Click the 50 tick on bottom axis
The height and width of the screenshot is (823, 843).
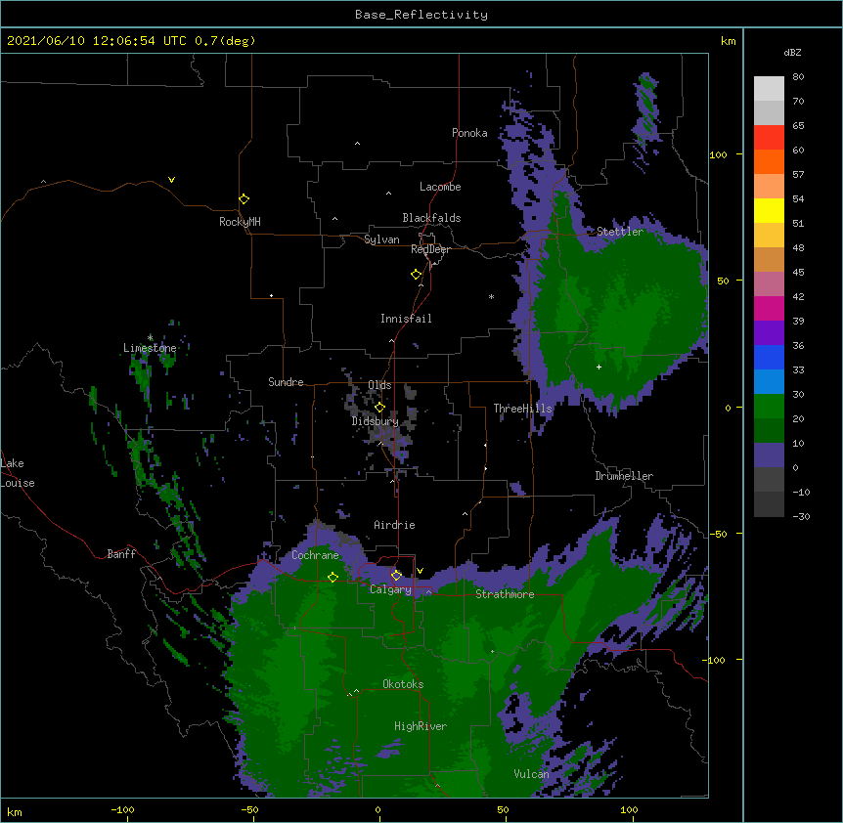503,809
